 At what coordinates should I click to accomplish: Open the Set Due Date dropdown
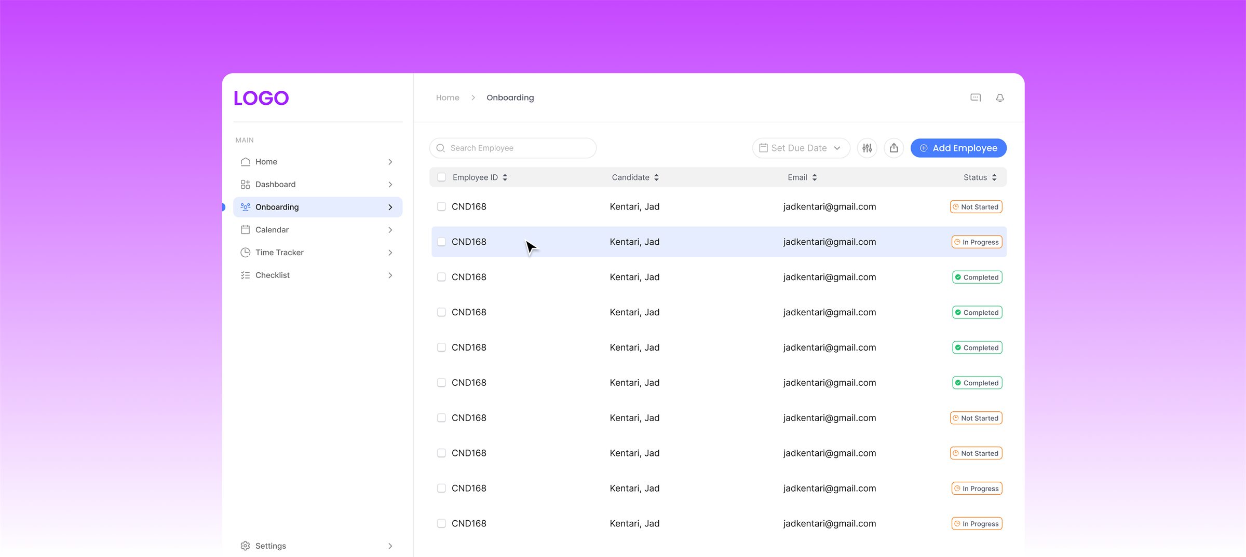coord(801,148)
